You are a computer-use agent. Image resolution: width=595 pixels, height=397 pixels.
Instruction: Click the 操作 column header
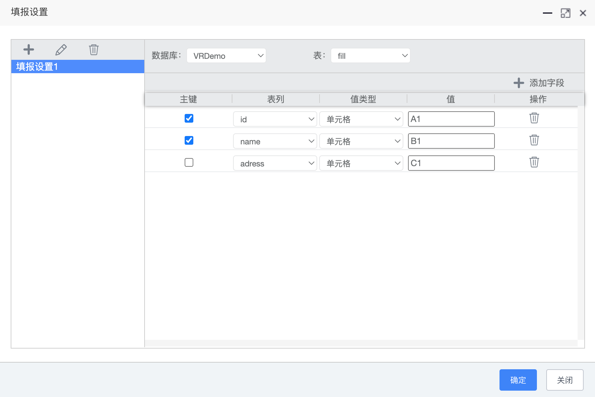[x=538, y=99]
